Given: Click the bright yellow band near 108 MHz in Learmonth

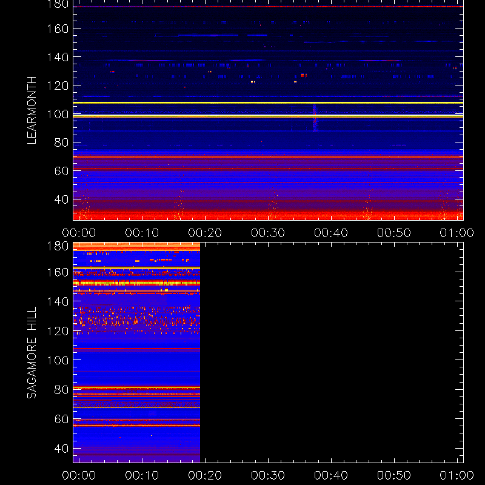Looking at the screenshot, I should pyautogui.click(x=268, y=102).
